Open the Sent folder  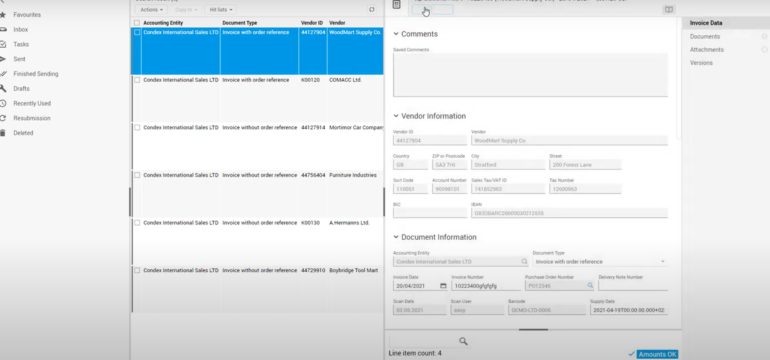[19, 59]
